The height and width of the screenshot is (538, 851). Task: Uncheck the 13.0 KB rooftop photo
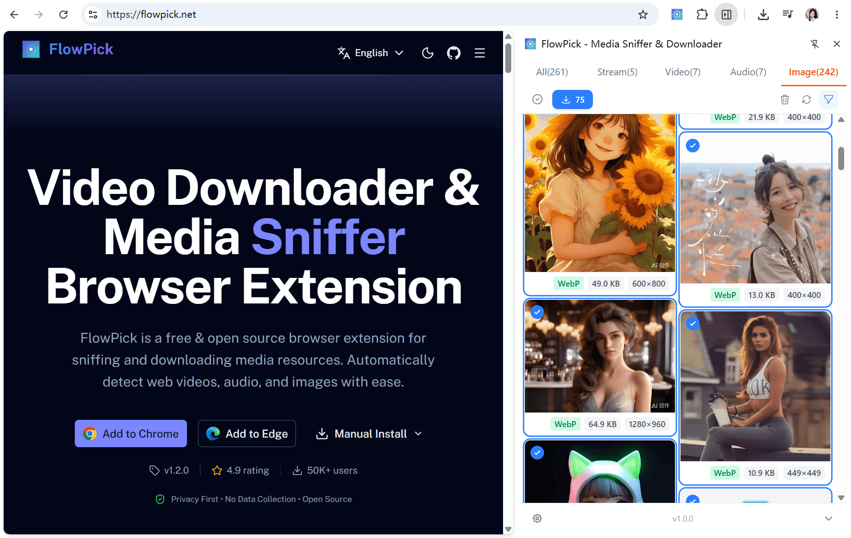tap(693, 146)
